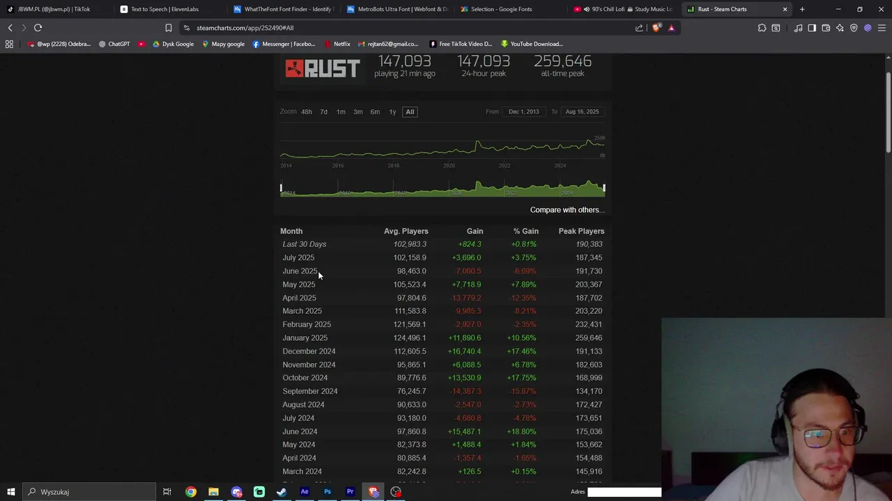Close the Rust - Steam Charts tab
This screenshot has width=892, height=501.
coord(785,9)
